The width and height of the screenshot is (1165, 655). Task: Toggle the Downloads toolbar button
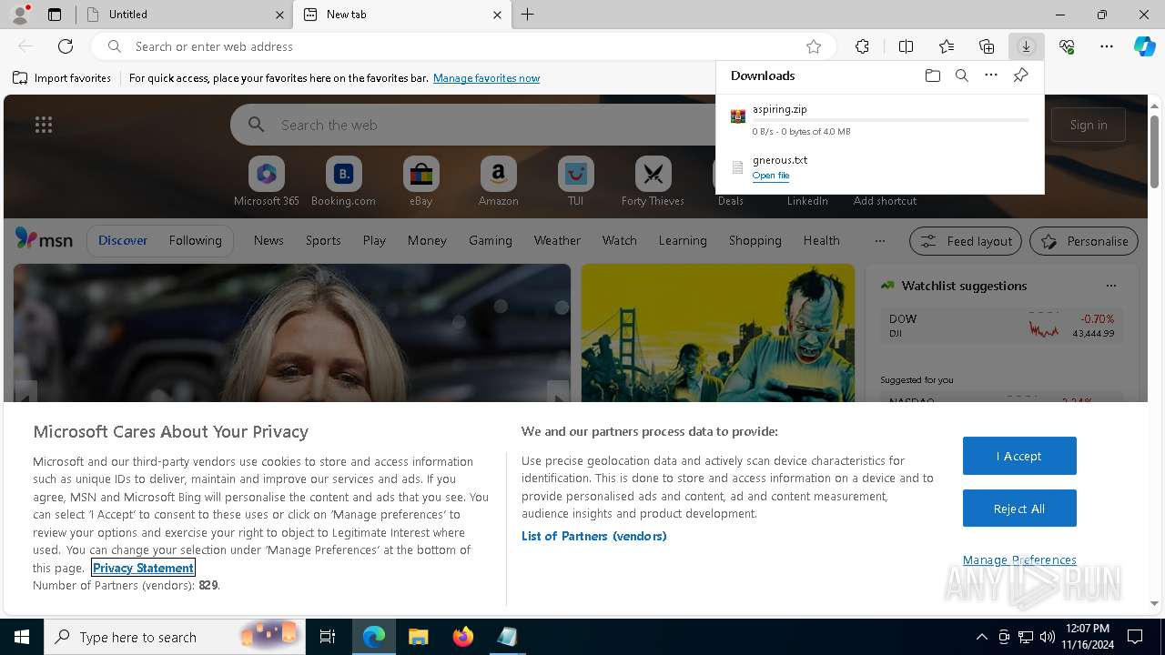coord(1026,46)
